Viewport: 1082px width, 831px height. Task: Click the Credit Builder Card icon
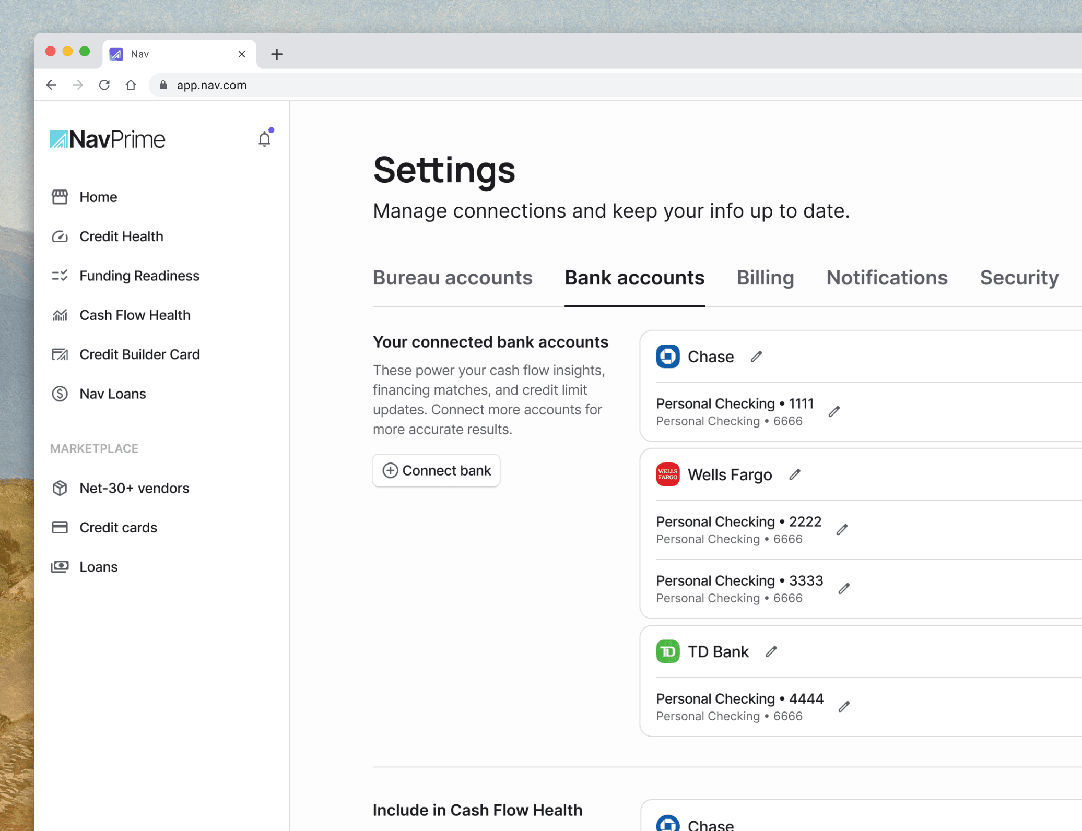click(x=60, y=354)
